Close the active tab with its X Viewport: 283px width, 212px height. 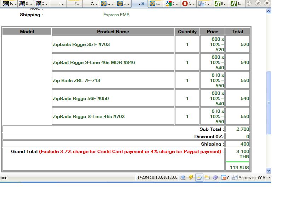143,4
